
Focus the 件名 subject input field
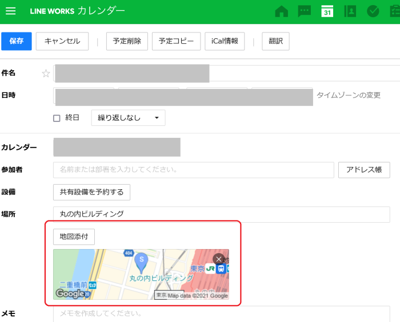(226, 74)
